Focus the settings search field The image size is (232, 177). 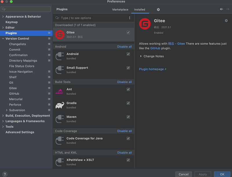(x=26, y=9)
